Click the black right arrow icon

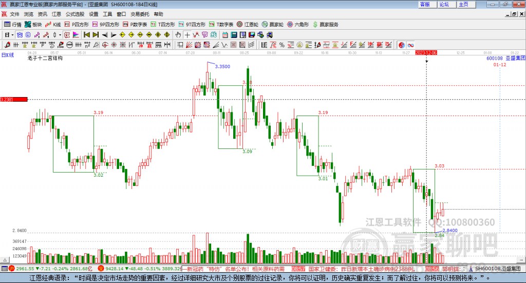[x=114, y=35]
